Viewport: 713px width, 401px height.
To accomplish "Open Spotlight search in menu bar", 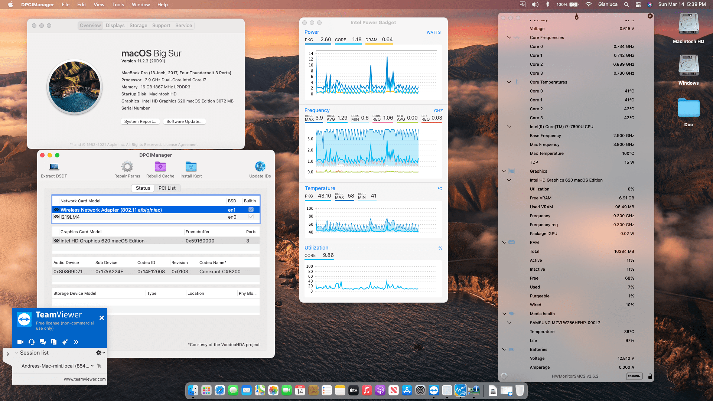I will tap(626, 4).
